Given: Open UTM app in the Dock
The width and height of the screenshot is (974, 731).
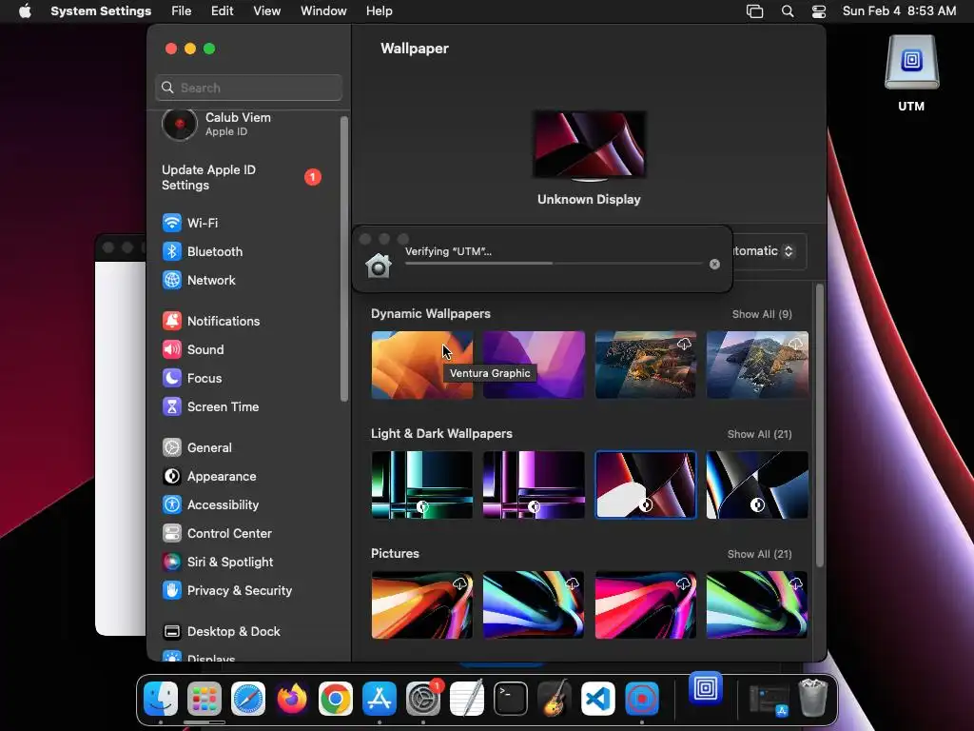Looking at the screenshot, I should coord(706,688).
